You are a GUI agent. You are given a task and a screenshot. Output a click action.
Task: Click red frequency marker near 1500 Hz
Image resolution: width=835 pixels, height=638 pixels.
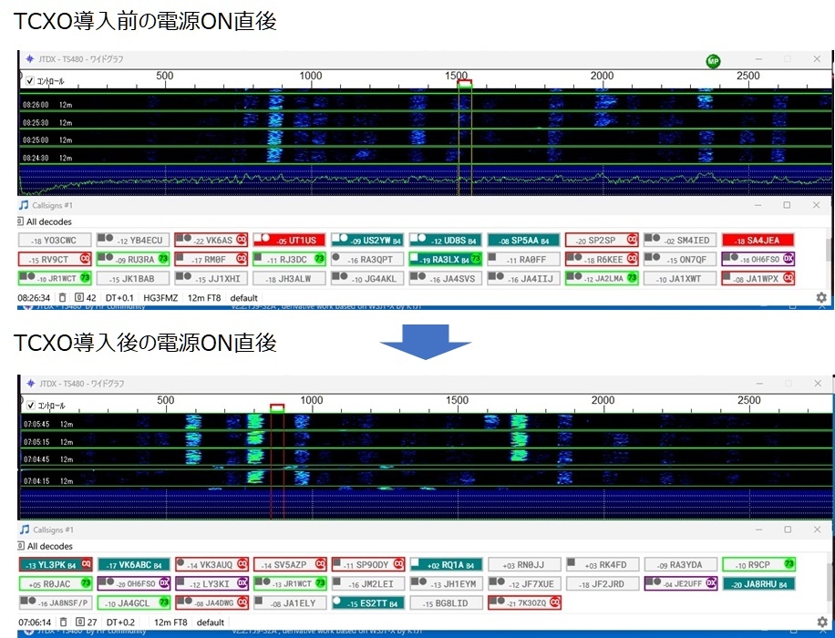(465, 83)
